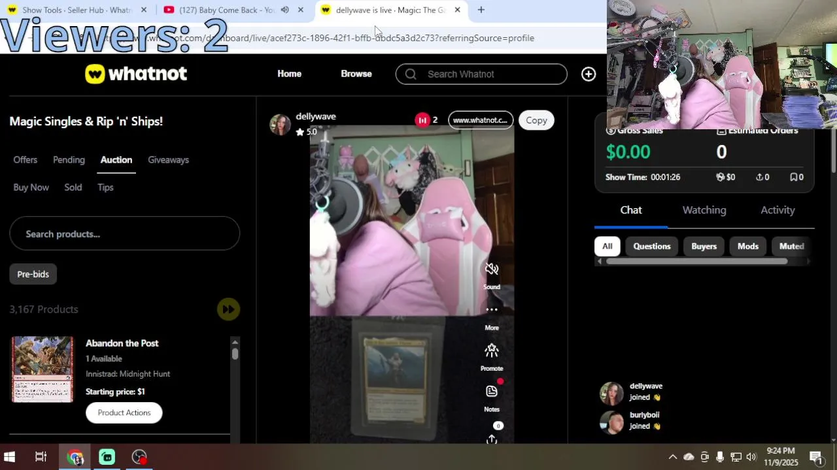Open the Buy Now tab
Viewport: 837px width, 470px height.
[31, 187]
